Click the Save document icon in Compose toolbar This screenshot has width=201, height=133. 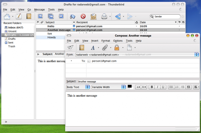point(129,47)
